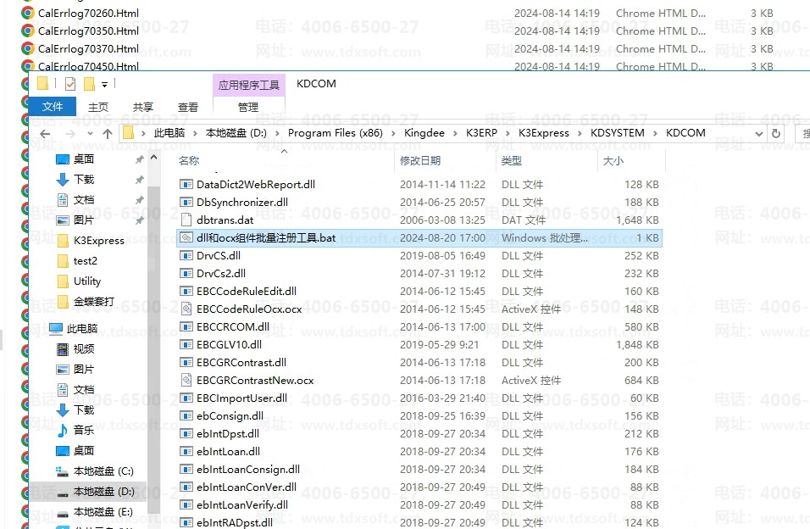Click the refresh button beside address bar
Viewport: 810px width, 529px height.
(774, 133)
